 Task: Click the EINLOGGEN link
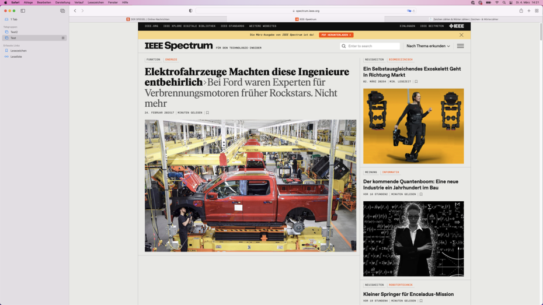pyautogui.click(x=408, y=26)
